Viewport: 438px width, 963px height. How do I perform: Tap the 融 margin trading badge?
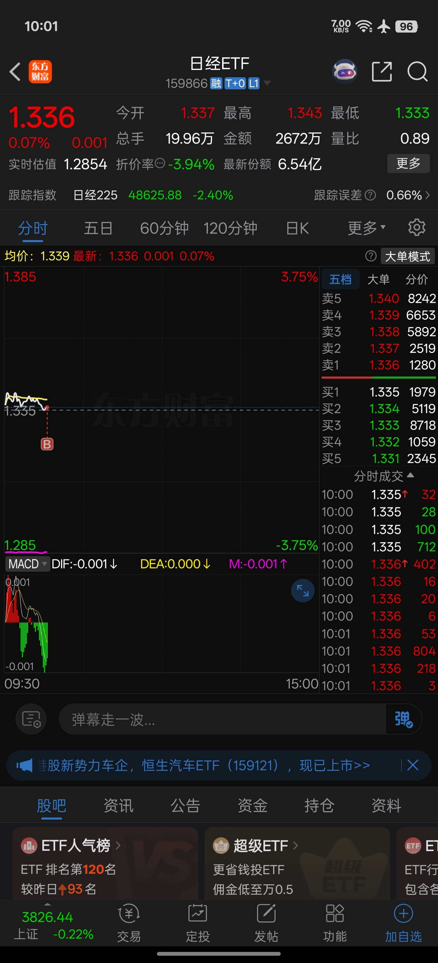pyautogui.click(x=216, y=83)
